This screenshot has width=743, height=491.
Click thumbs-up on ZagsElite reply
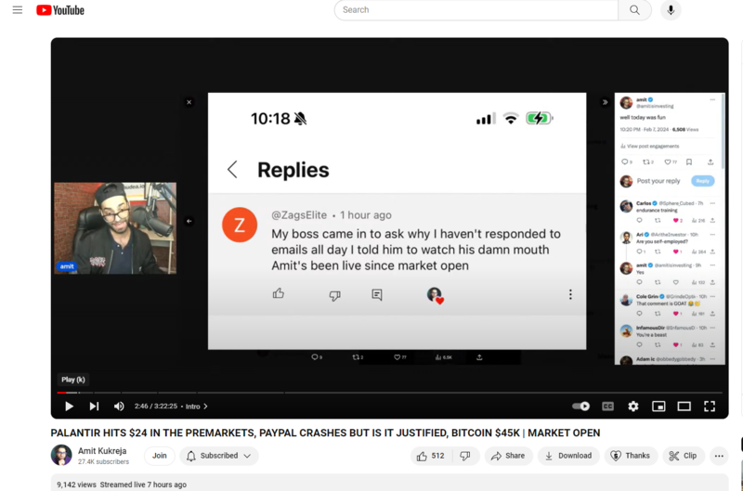278,293
